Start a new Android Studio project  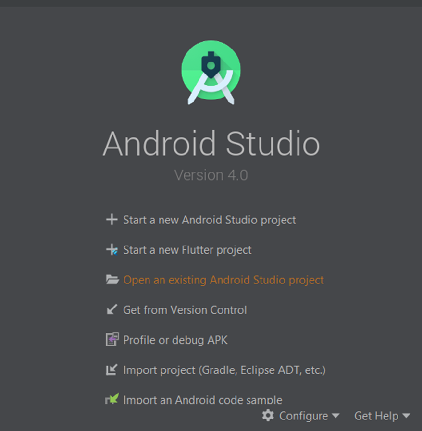click(x=210, y=220)
